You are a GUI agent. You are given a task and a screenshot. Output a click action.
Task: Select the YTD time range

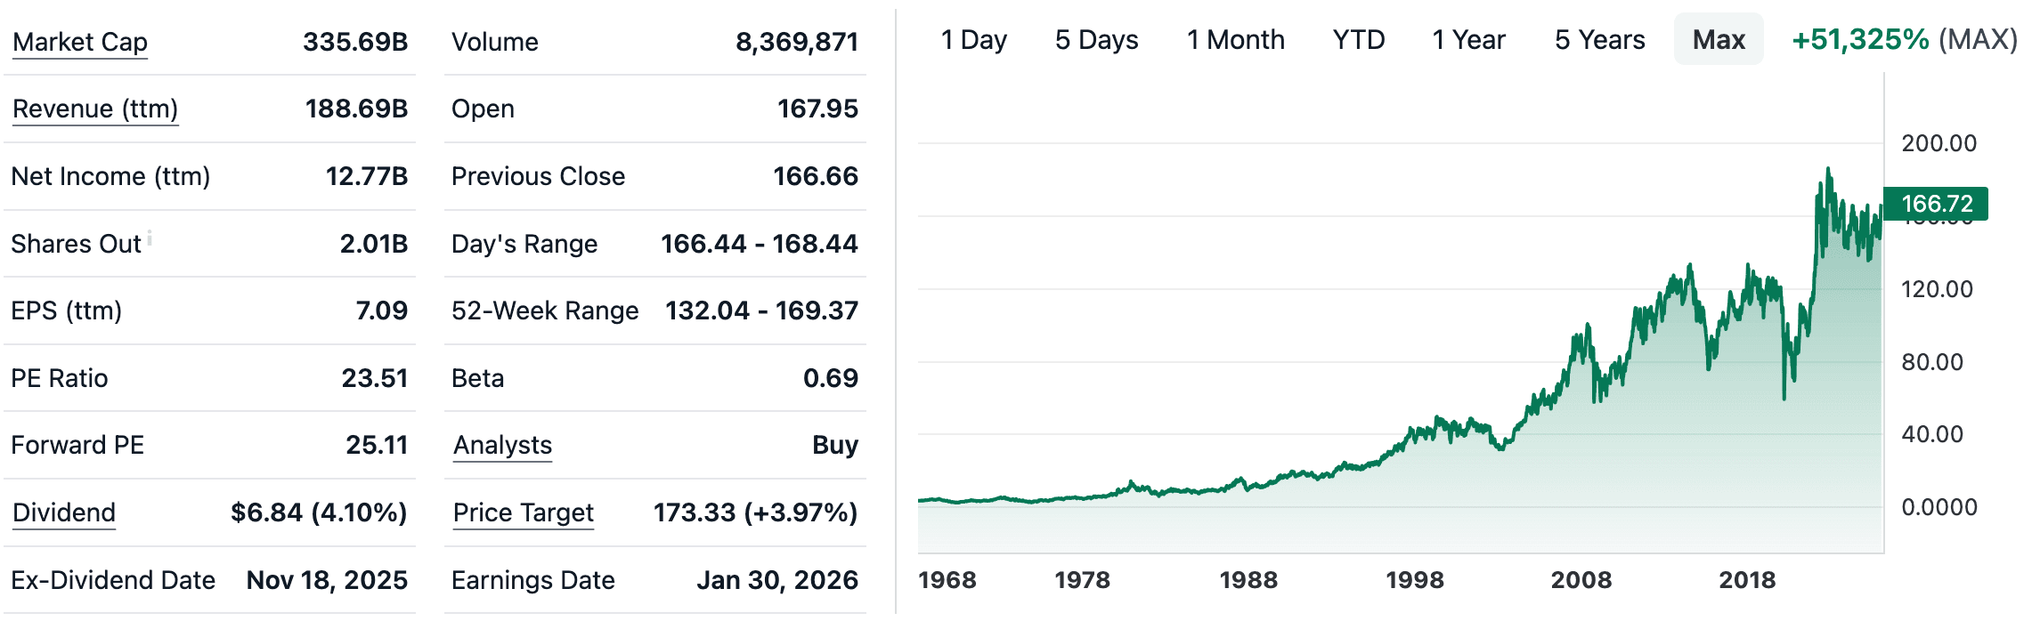(x=1357, y=40)
